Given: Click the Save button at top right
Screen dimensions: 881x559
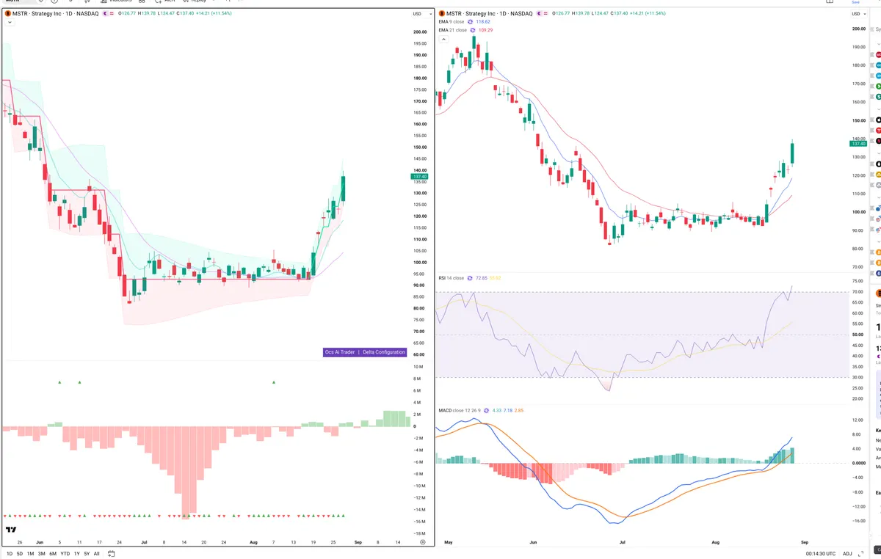Looking at the screenshot, I should point(855,2).
